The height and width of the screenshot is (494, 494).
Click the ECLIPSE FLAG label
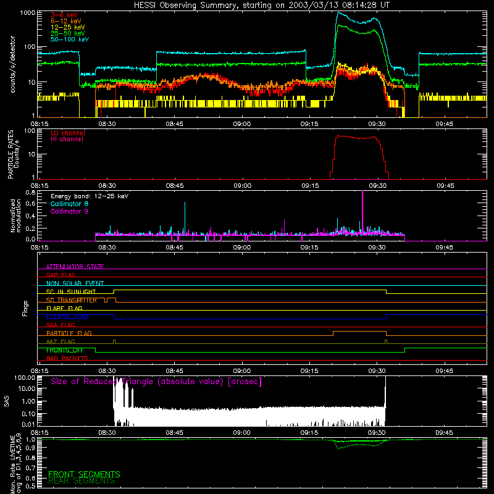click(67, 317)
